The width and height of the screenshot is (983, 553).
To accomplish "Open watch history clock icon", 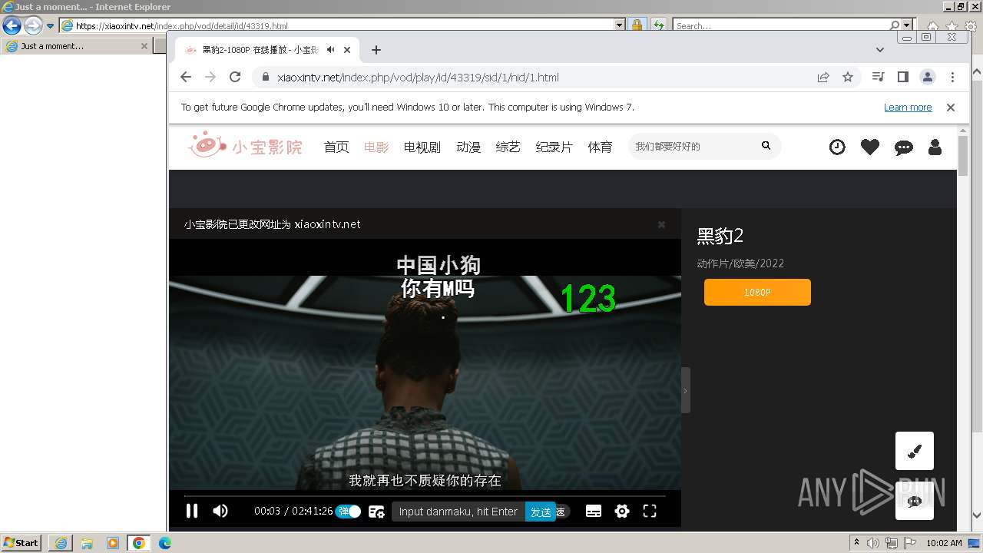I will (x=837, y=147).
